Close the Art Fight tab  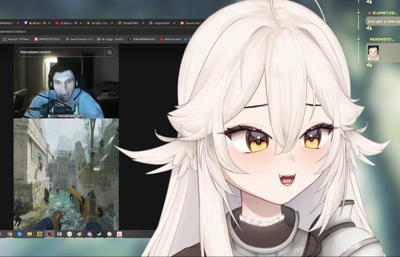pos(112,23)
